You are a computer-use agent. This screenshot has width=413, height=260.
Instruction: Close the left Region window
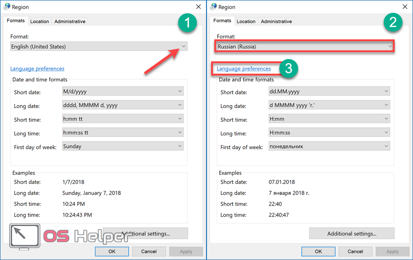click(x=199, y=6)
